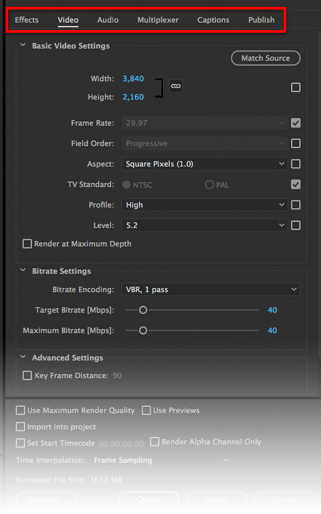The width and height of the screenshot is (321, 514).
Task: Toggle the Field Order match source checkbox
Action: coord(296,143)
